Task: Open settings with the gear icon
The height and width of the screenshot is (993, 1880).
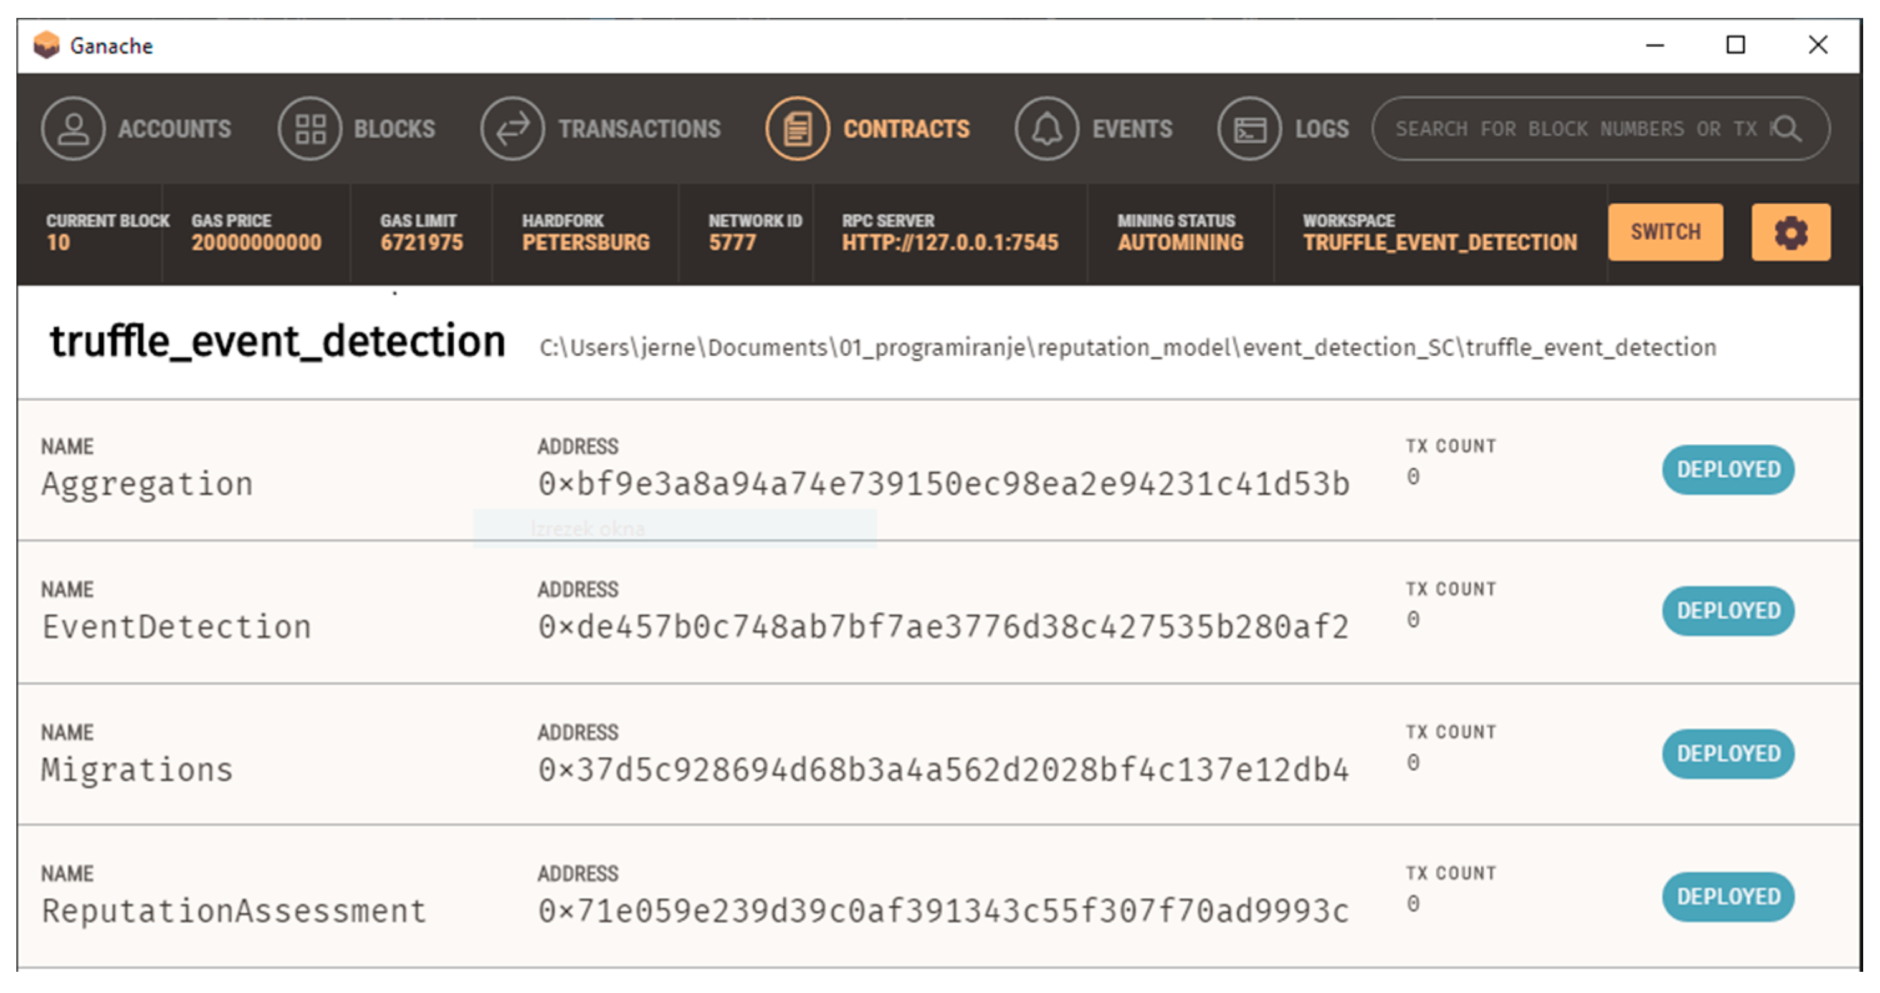Action: coord(1790,233)
